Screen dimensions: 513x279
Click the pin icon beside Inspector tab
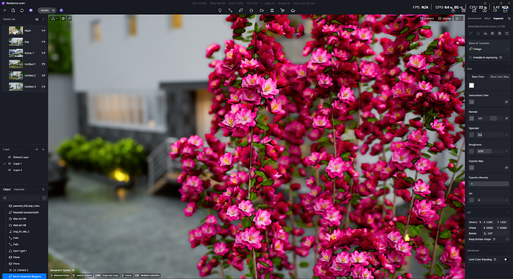click(509, 19)
